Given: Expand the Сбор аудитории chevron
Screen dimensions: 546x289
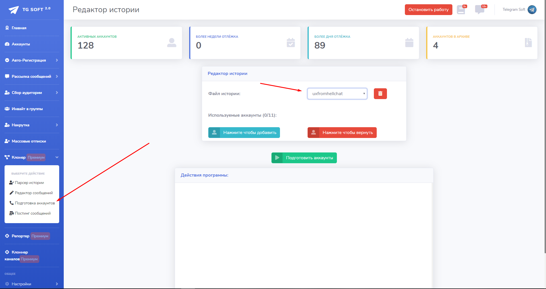Looking at the screenshot, I should coord(57,93).
